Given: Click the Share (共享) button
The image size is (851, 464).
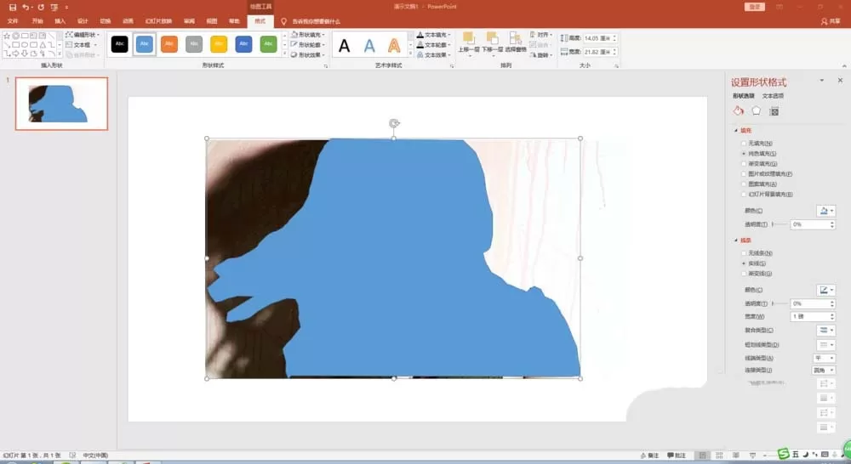Looking at the screenshot, I should click(x=831, y=21).
